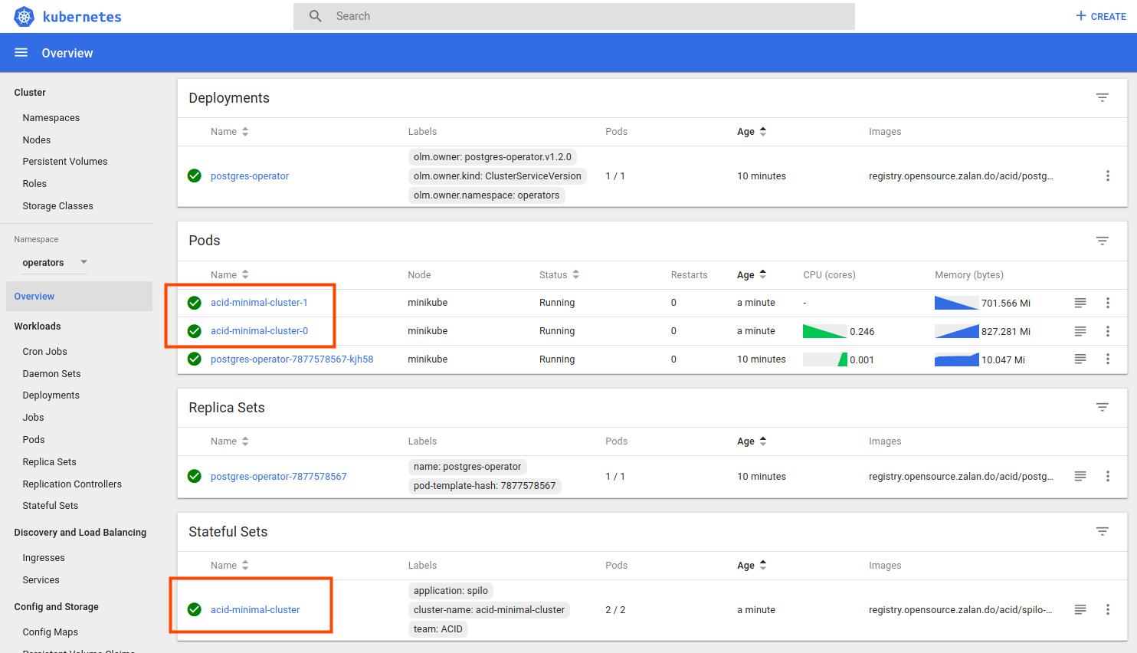Sort Deployments by Age column
Image resolution: width=1137 pixels, height=653 pixels.
(752, 132)
